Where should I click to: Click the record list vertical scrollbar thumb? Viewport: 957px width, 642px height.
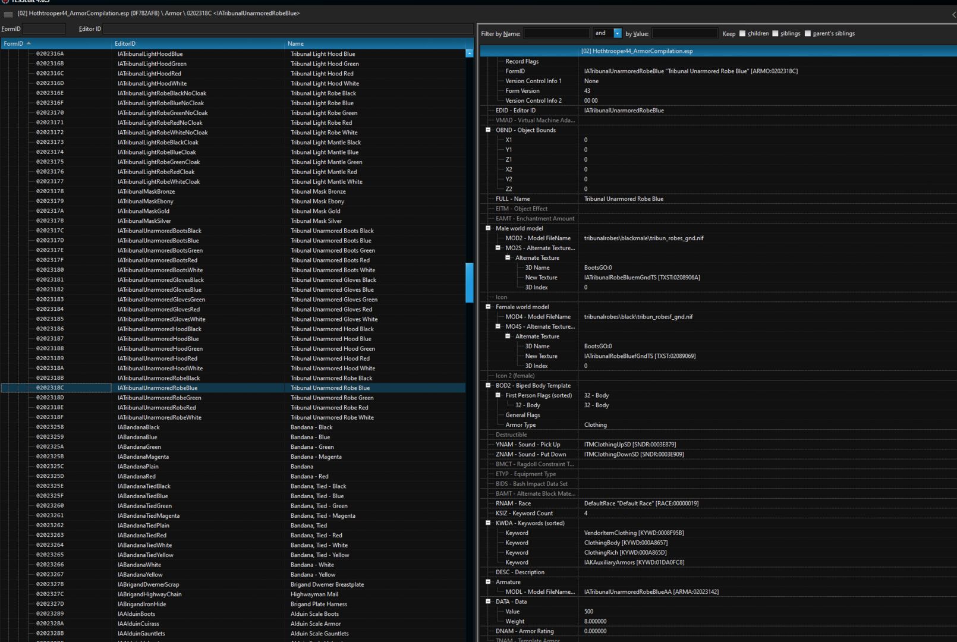(x=469, y=282)
